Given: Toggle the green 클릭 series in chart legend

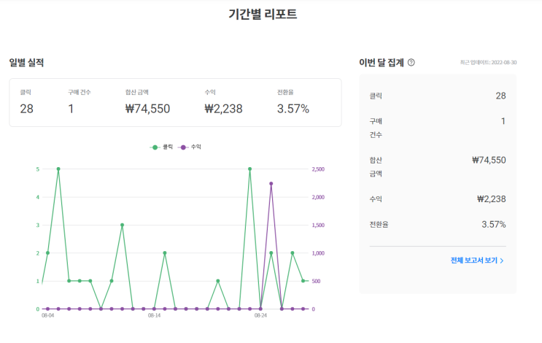Looking at the screenshot, I should [161, 147].
